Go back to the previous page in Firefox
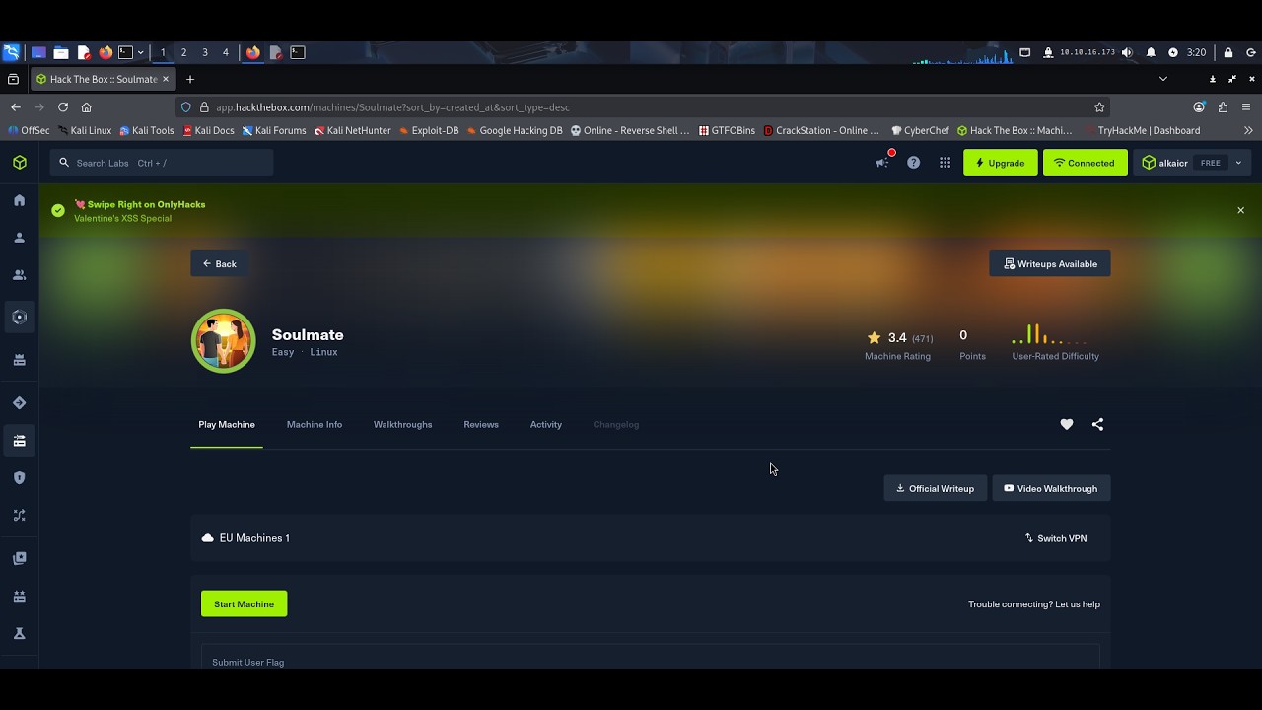The image size is (1262, 710). click(16, 106)
